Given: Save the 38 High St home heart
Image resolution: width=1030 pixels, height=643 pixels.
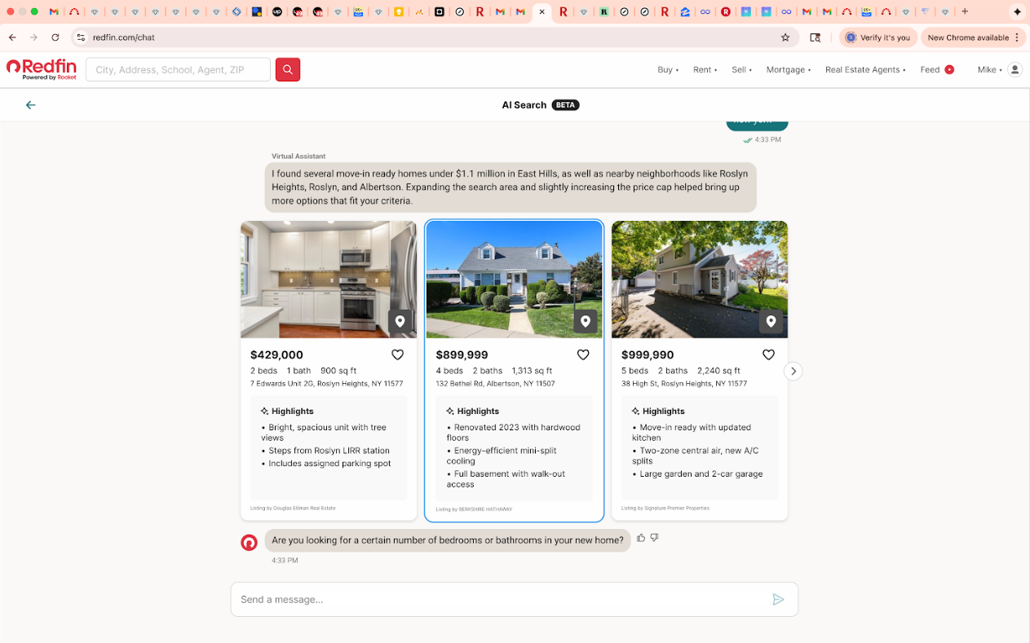Looking at the screenshot, I should [768, 355].
